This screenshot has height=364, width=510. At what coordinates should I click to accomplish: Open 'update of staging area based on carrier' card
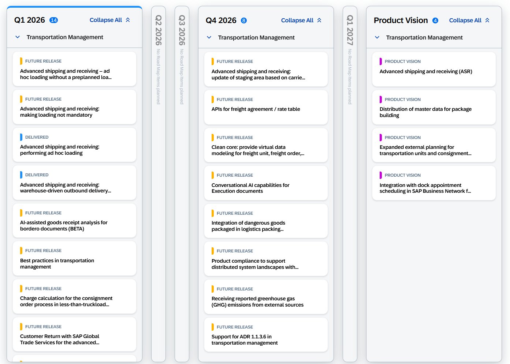click(x=266, y=69)
